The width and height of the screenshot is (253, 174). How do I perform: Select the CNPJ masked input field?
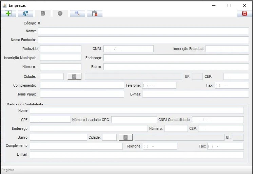128,49
